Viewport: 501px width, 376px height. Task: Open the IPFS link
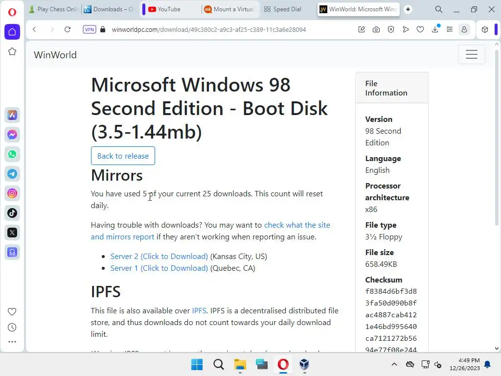click(x=199, y=311)
